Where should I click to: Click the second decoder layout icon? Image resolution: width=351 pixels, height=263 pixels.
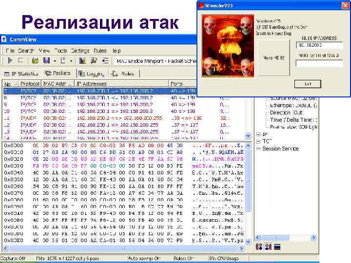coord(268,247)
